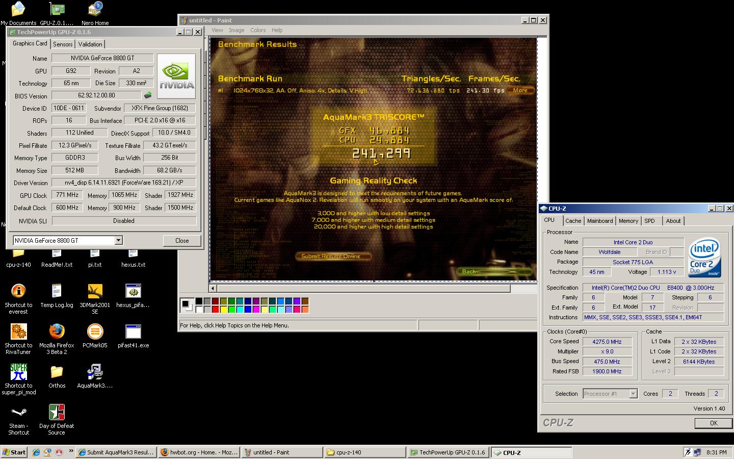This screenshot has width=734, height=459.
Task: Open the Image menu in Paint
Action: pyautogui.click(x=237, y=30)
